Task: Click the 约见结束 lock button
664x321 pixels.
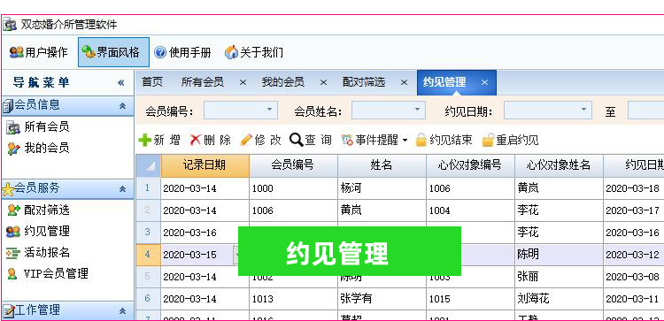Action: tap(444, 140)
